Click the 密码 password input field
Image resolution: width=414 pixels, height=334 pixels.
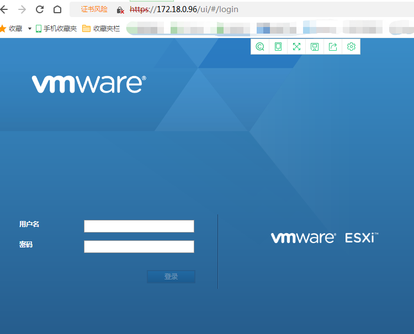pyautogui.click(x=139, y=246)
